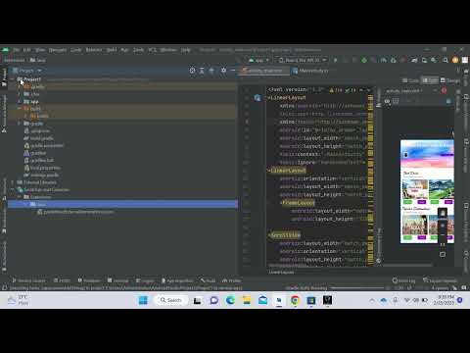Open the SDK Manager icon
The image size is (470, 353).
(x=434, y=60)
